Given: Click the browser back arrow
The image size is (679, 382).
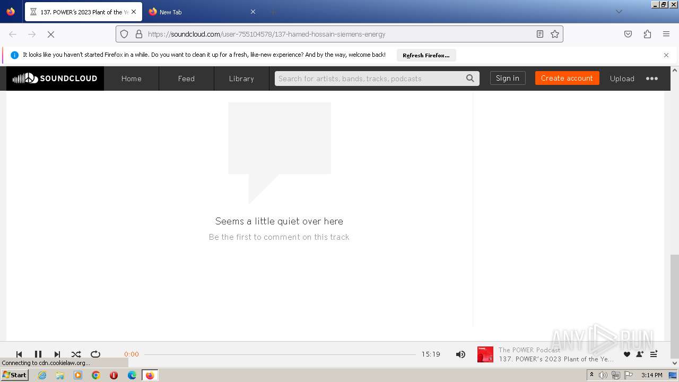Looking at the screenshot, I should [x=13, y=34].
